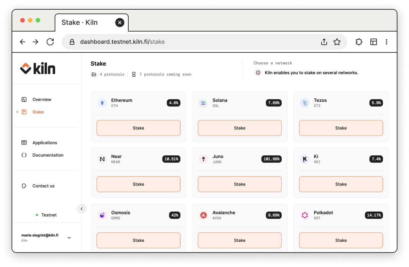Click the Applications sidebar icon
This screenshot has height=267, width=409.
[x=24, y=143]
